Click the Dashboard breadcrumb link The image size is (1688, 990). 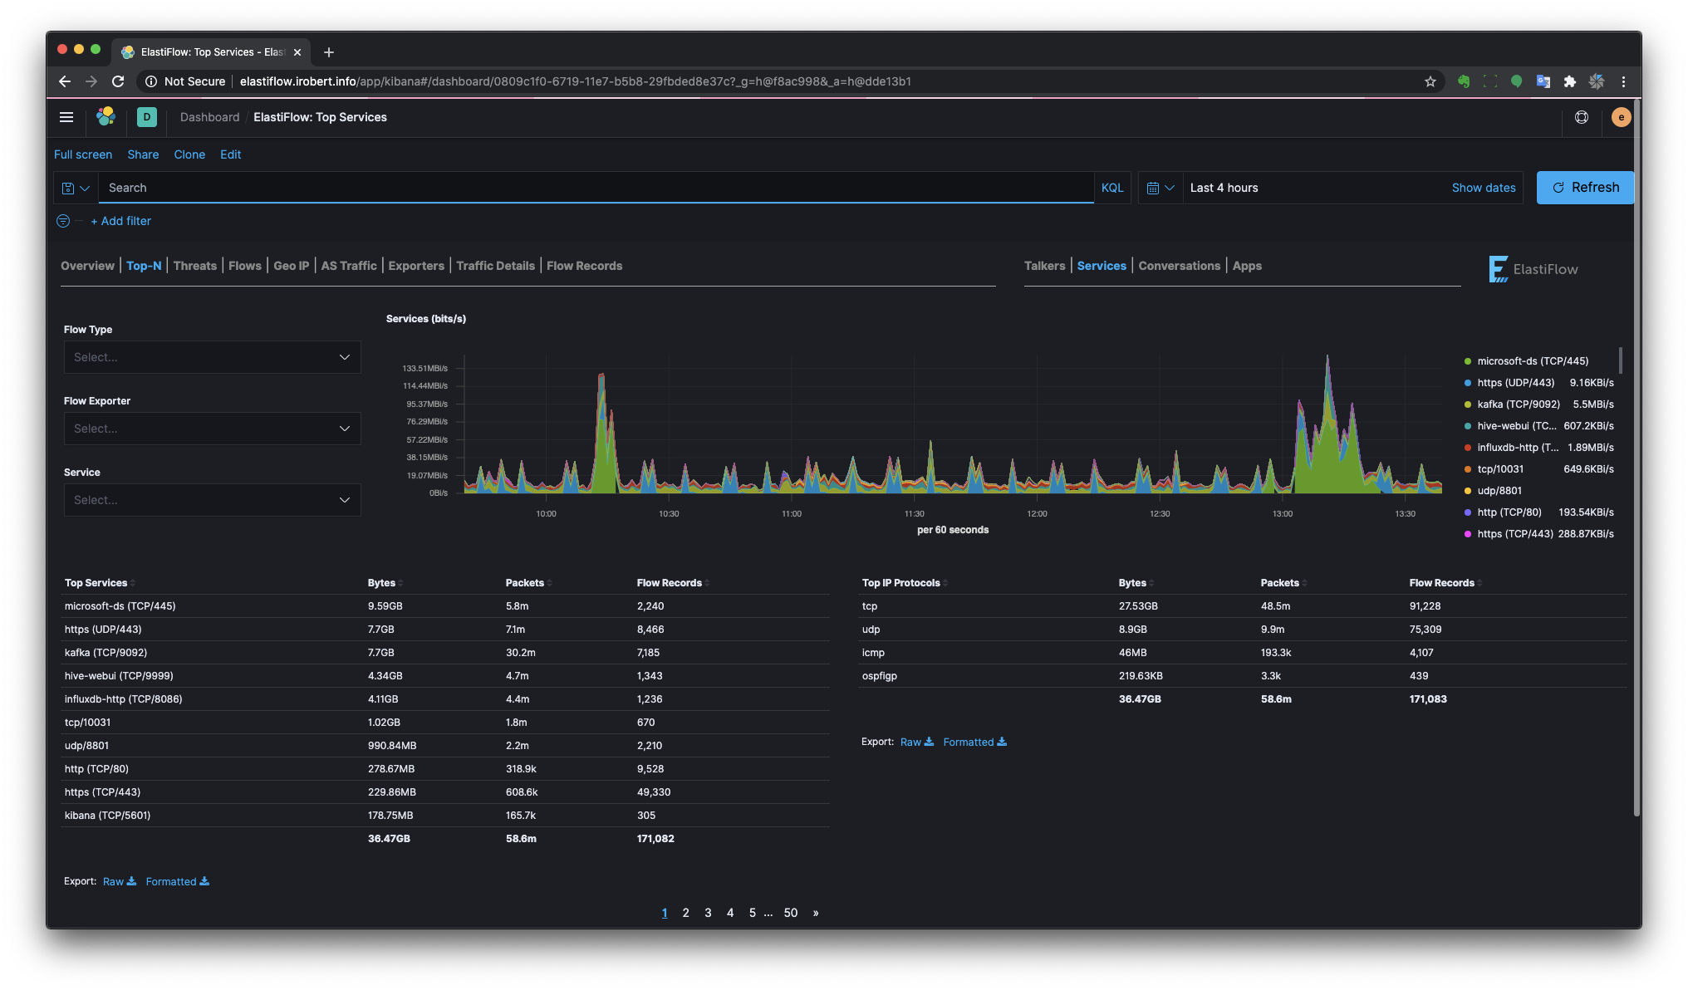coord(209,117)
